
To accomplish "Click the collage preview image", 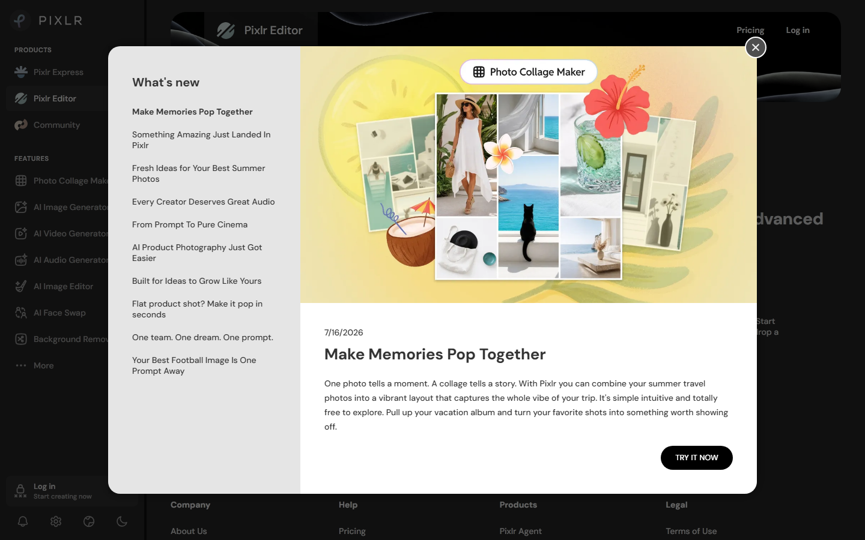I will [x=529, y=175].
